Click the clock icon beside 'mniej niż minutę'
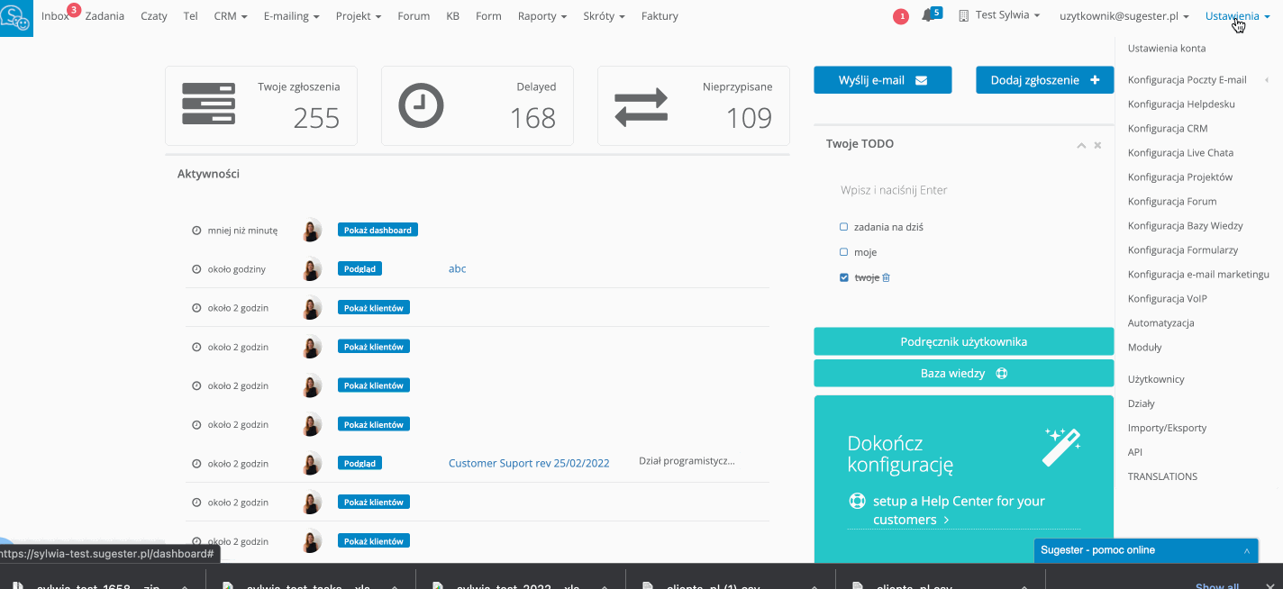The height and width of the screenshot is (589, 1283). tap(196, 231)
